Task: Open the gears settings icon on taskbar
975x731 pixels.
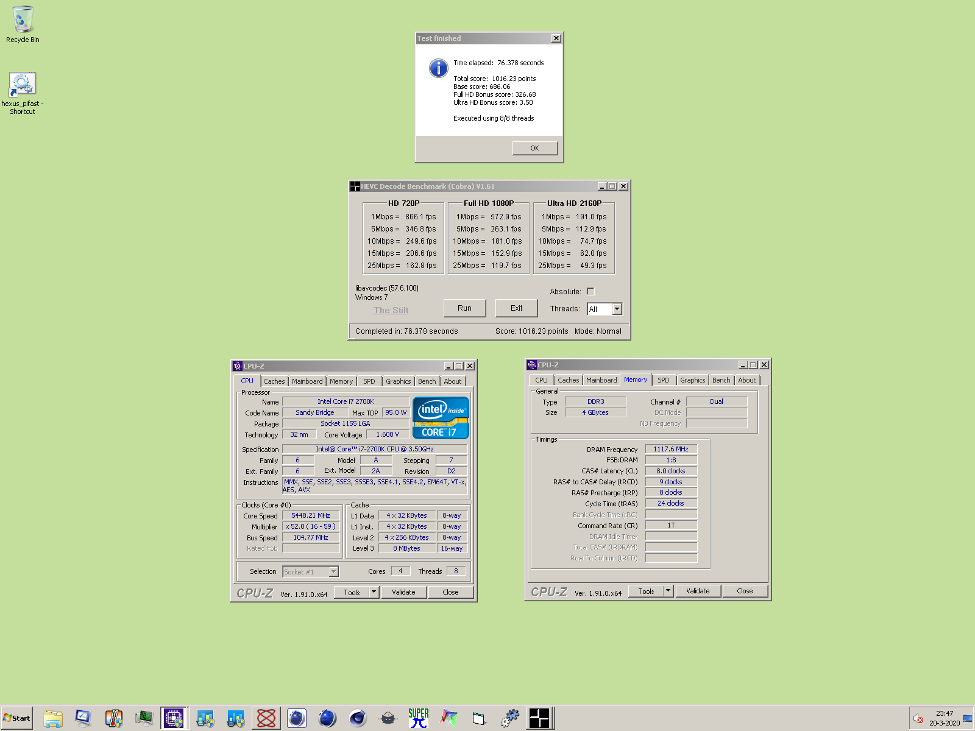Action: tap(510, 718)
